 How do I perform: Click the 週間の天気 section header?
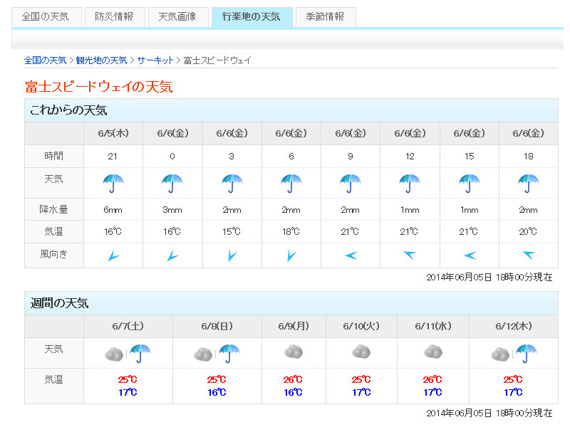point(60,303)
